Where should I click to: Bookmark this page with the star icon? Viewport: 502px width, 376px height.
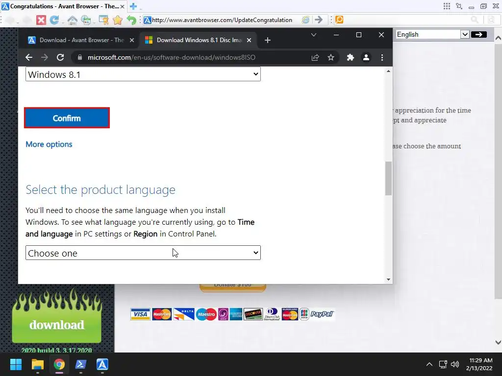pyautogui.click(x=331, y=57)
